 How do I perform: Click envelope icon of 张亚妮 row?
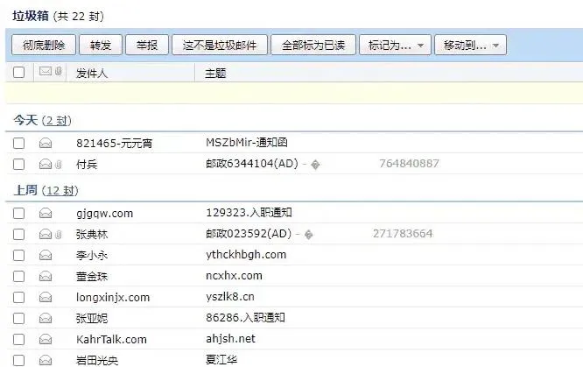[46, 318]
